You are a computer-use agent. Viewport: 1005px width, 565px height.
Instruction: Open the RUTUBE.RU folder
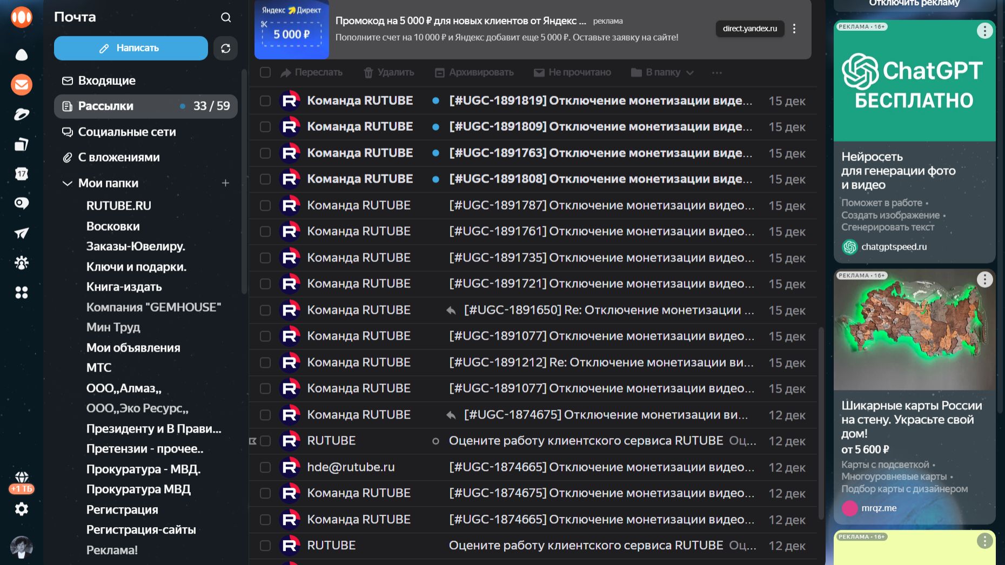119,206
